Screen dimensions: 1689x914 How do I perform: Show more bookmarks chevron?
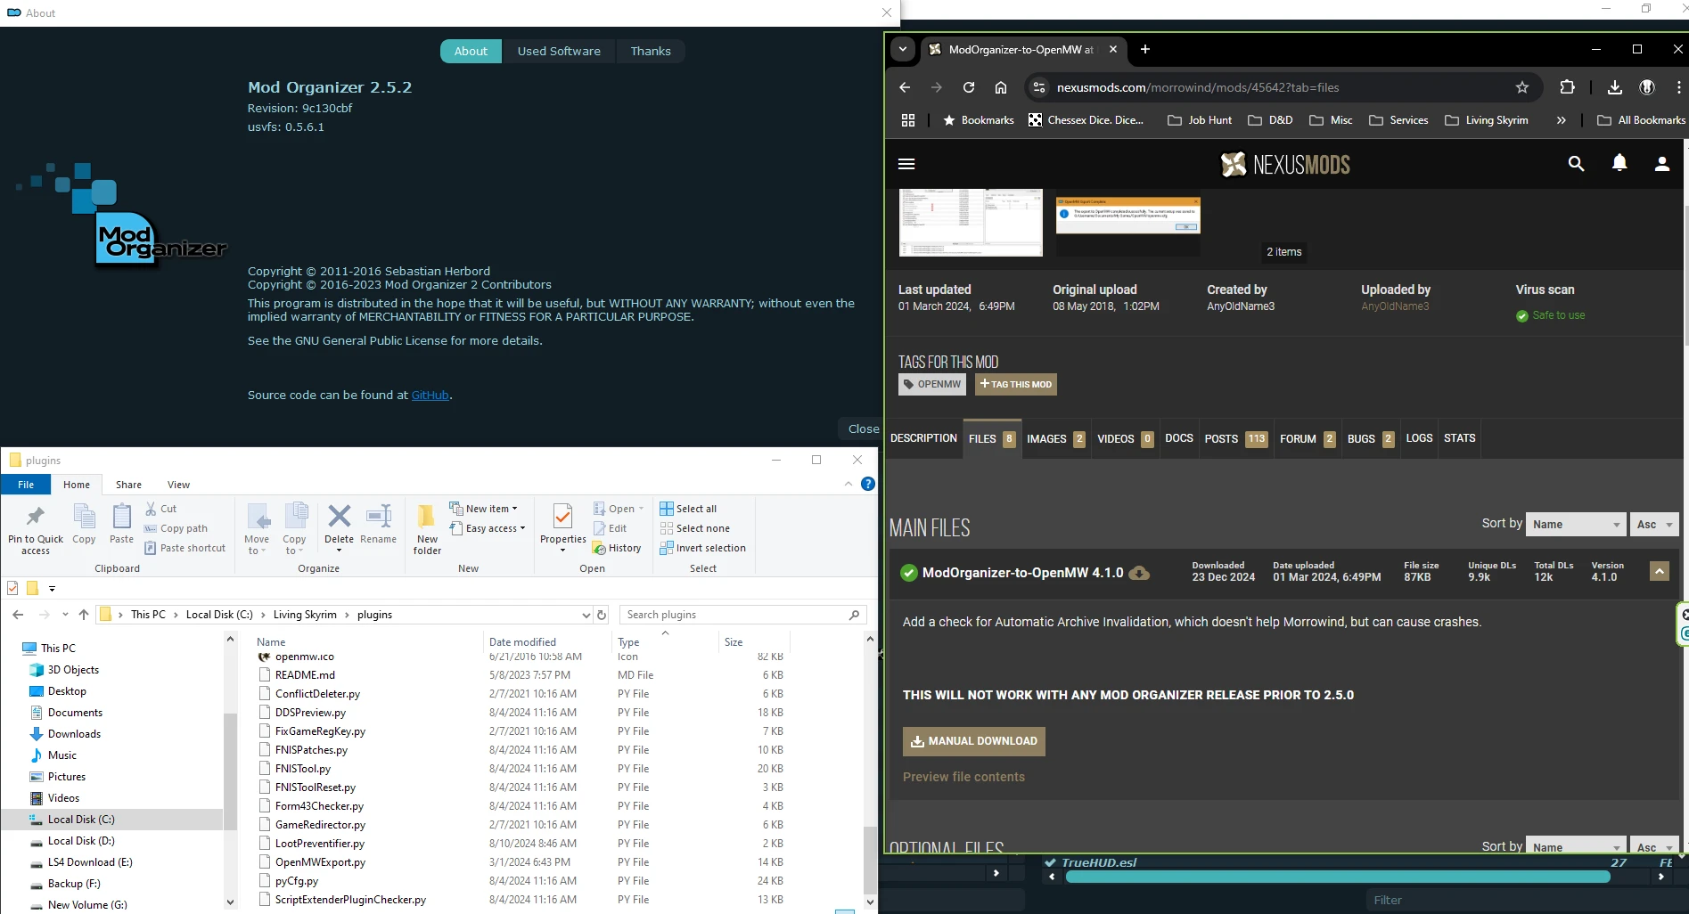[x=1561, y=120]
